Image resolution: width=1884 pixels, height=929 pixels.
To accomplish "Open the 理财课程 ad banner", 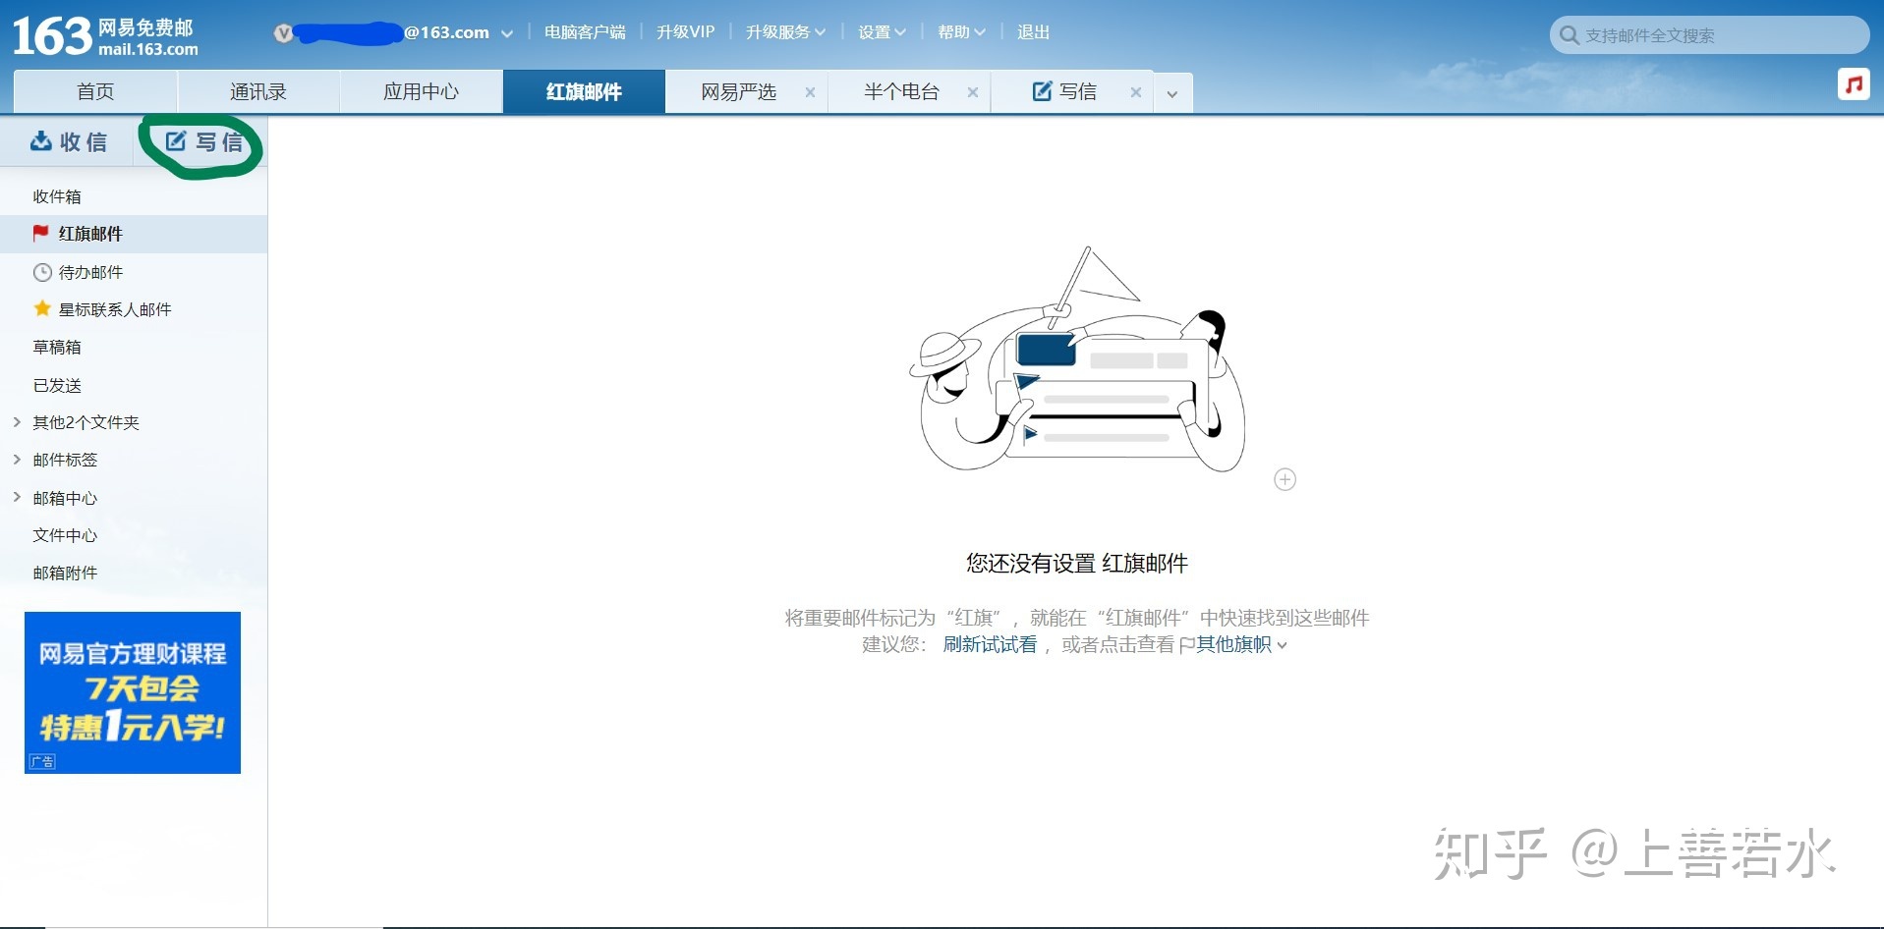I will point(132,692).
